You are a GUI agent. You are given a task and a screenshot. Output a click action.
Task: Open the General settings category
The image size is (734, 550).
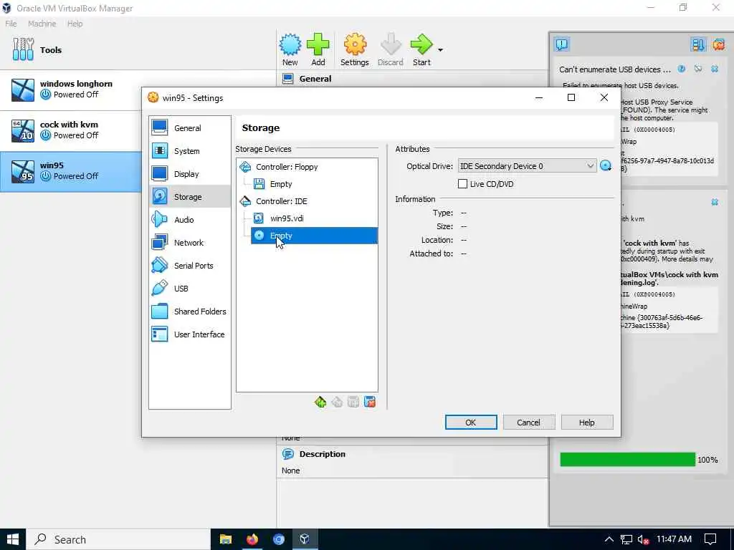tap(189, 127)
